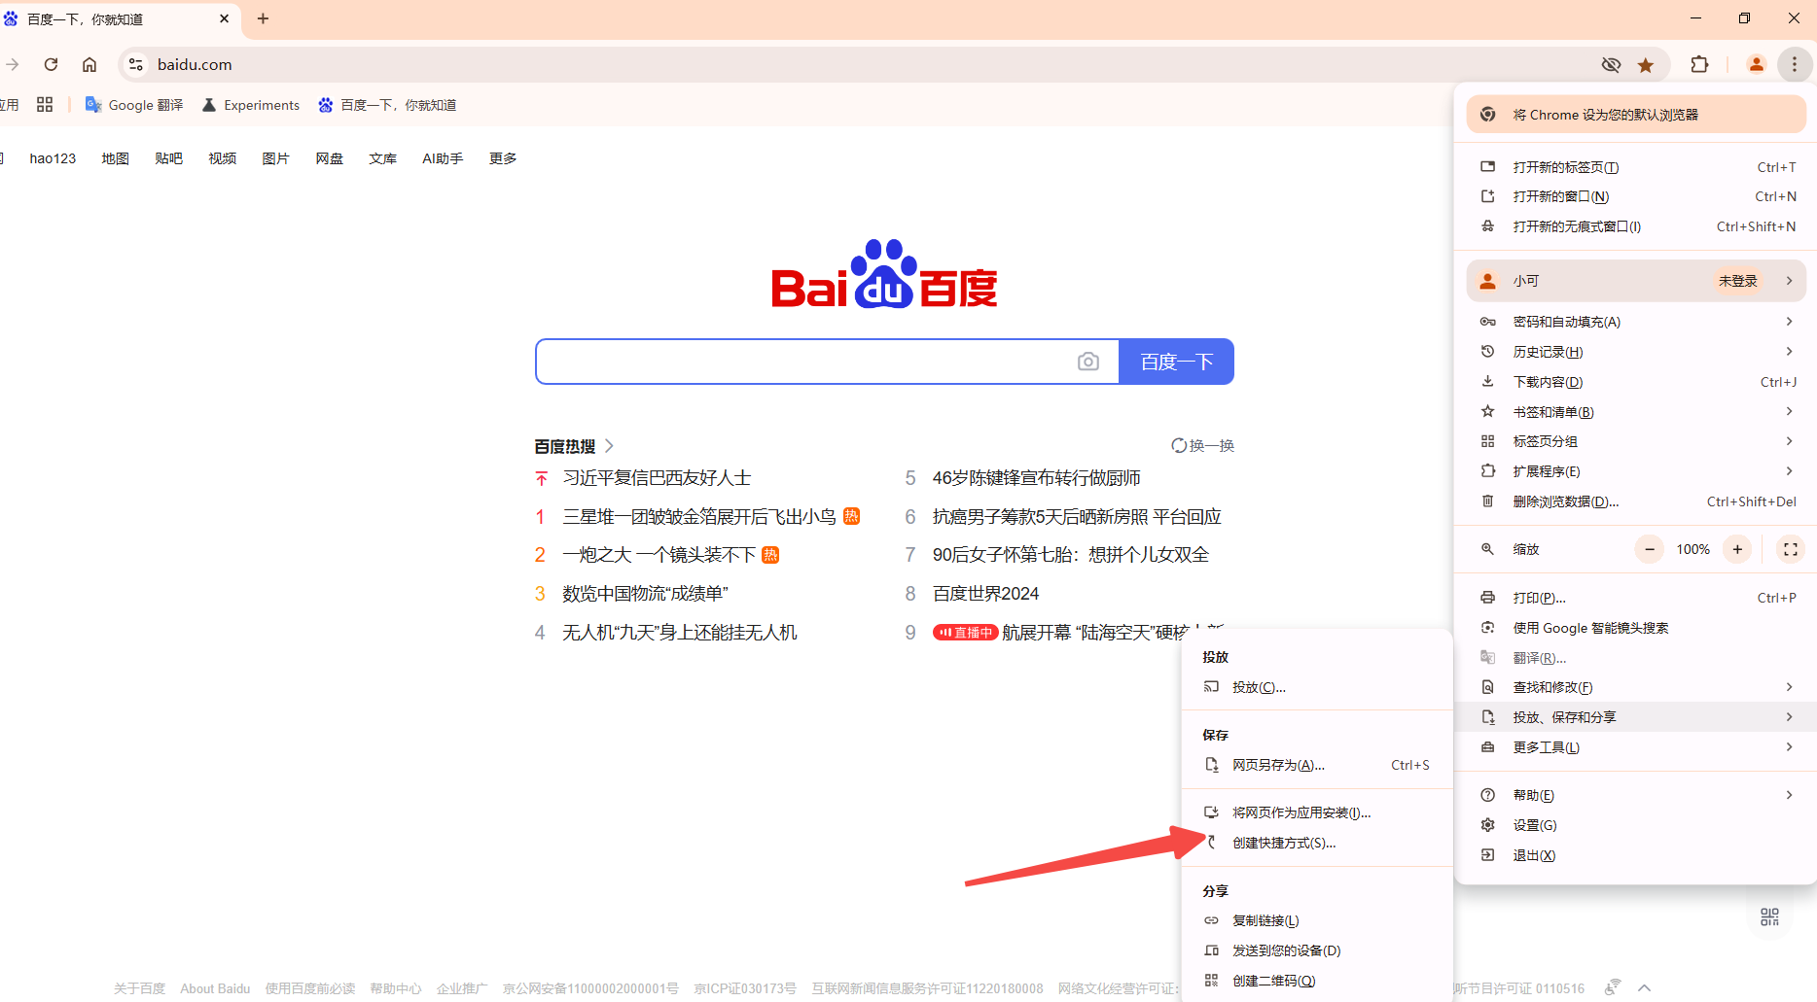Click the go forward arrow icon
The height and width of the screenshot is (1002, 1817).
point(12,64)
